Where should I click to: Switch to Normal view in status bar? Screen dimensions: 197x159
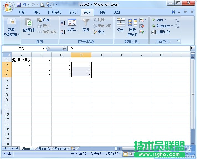click(126, 154)
